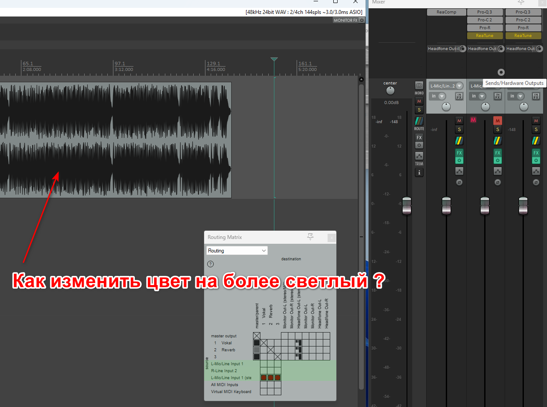Toggle Reverb to master/parent routing cell
This screenshot has width=547, height=407.
coord(256,350)
